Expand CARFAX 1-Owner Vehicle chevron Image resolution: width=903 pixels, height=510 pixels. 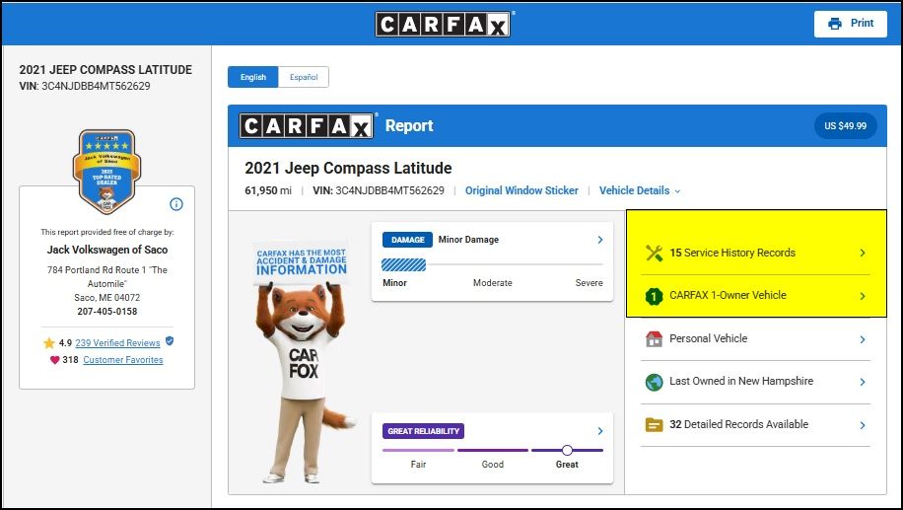(x=863, y=296)
